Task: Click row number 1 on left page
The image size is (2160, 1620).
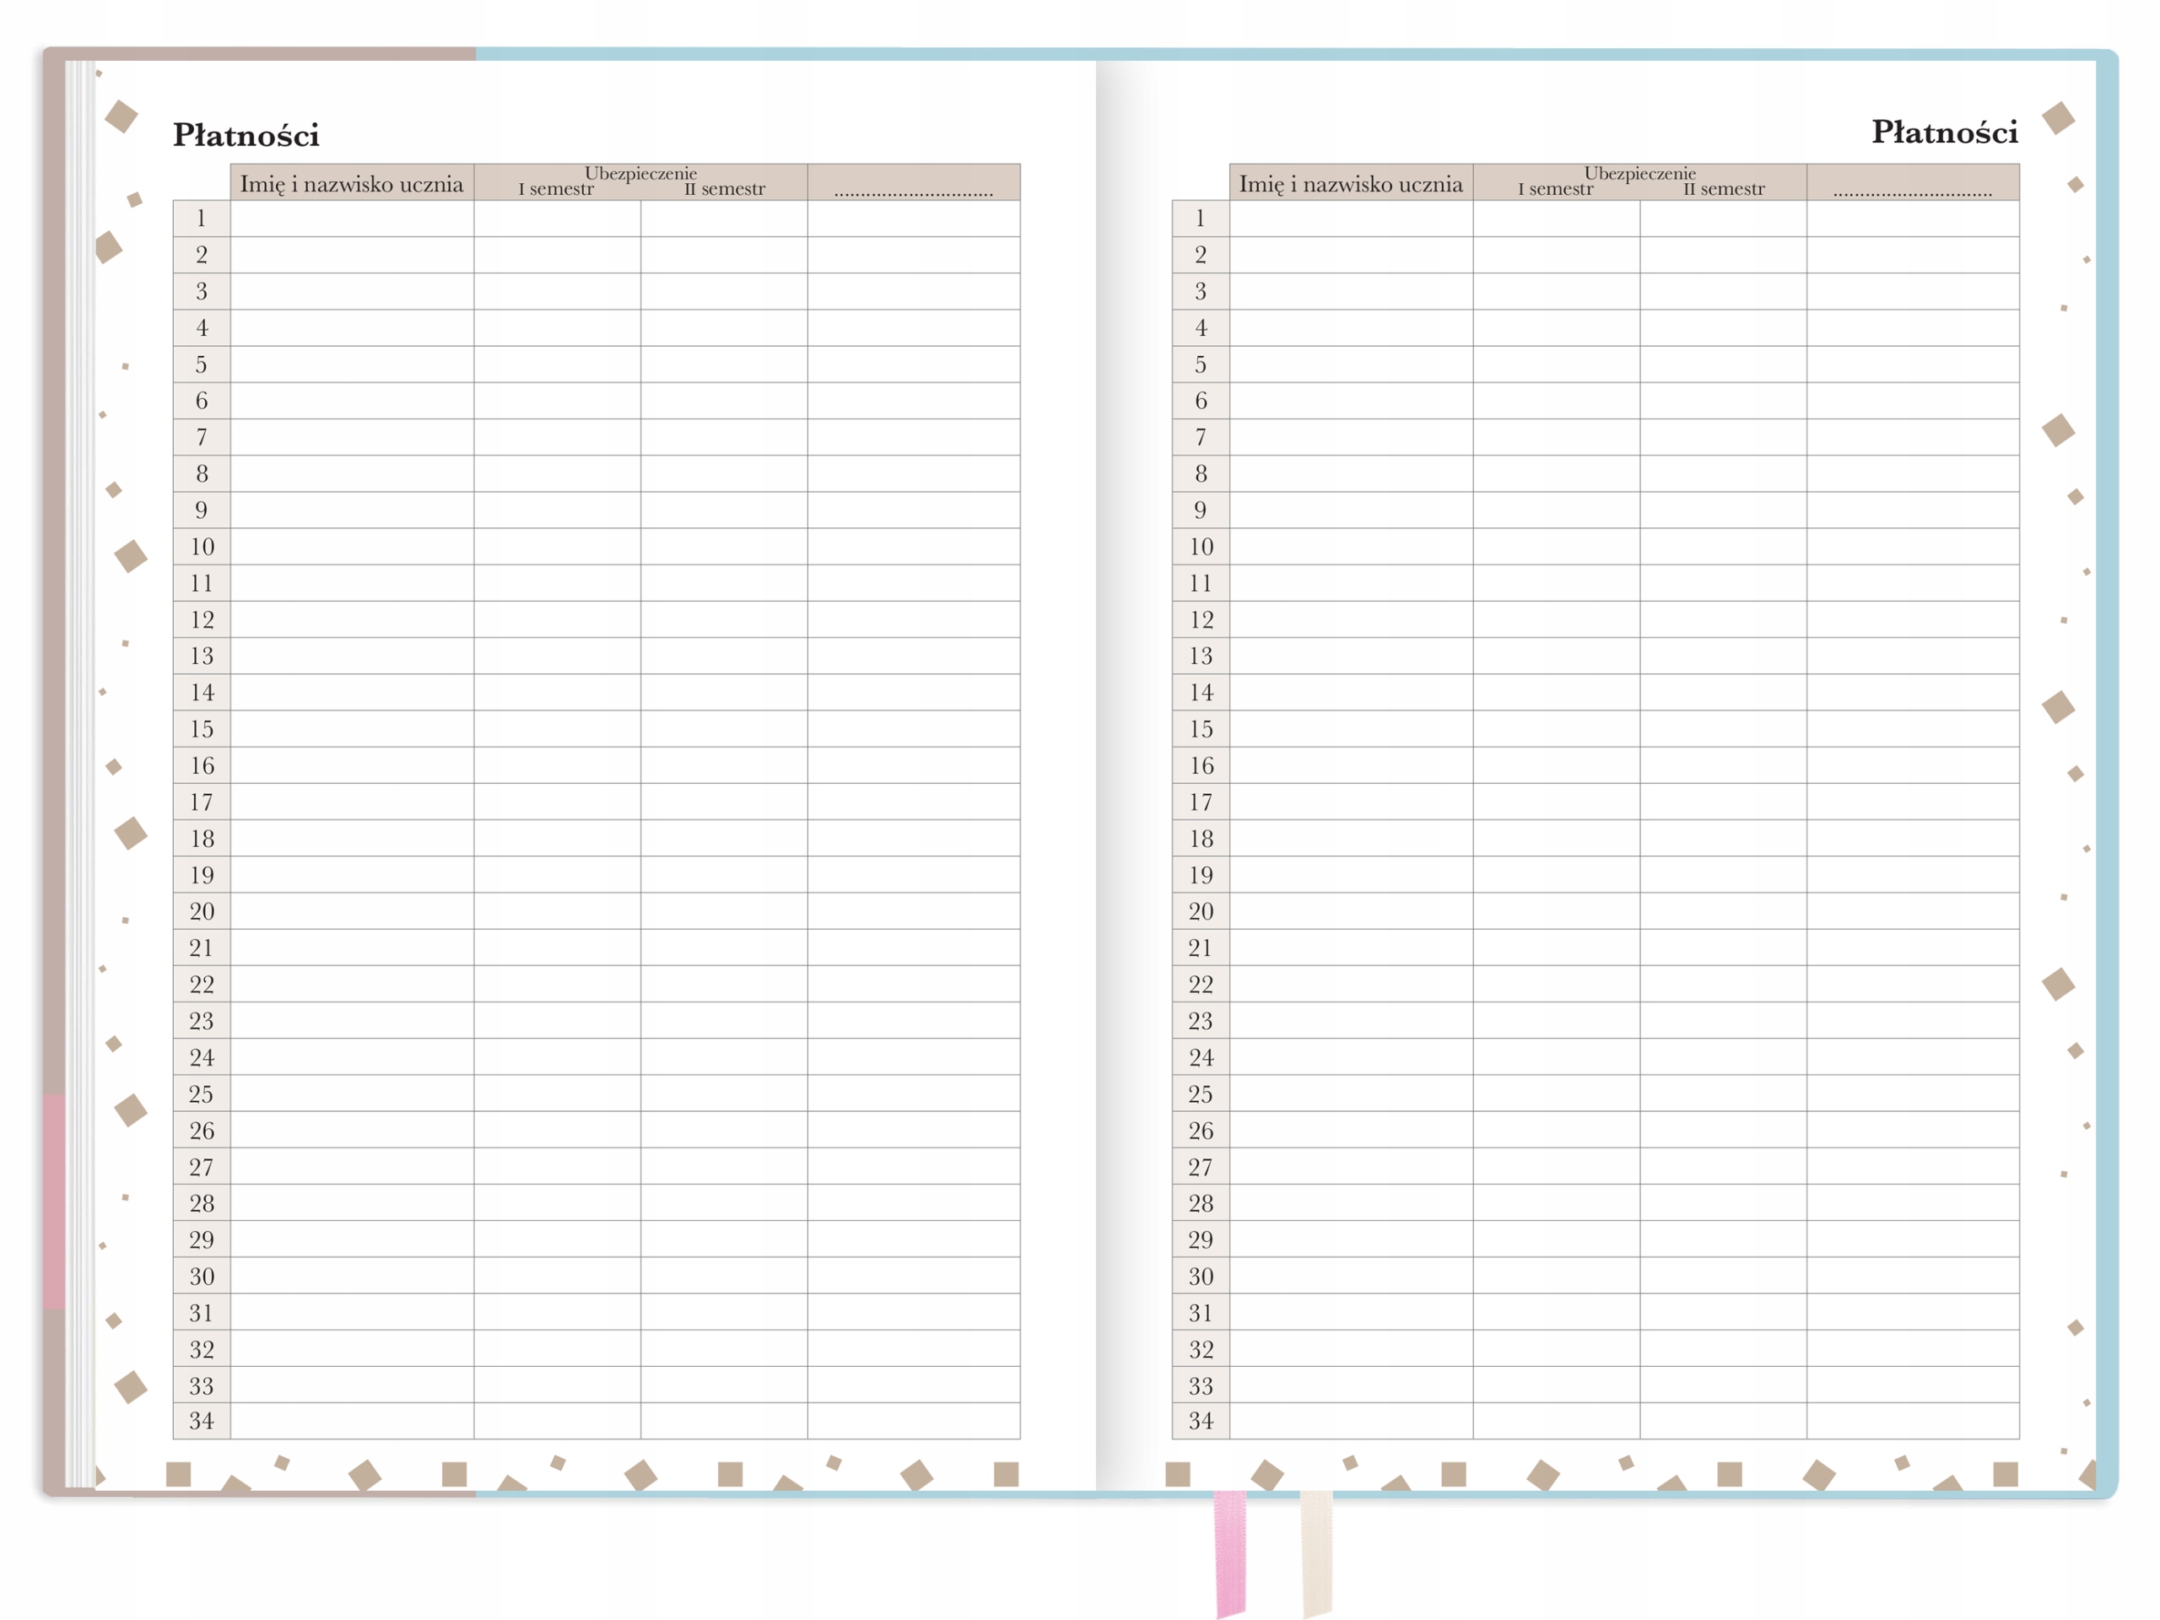Action: (x=201, y=219)
